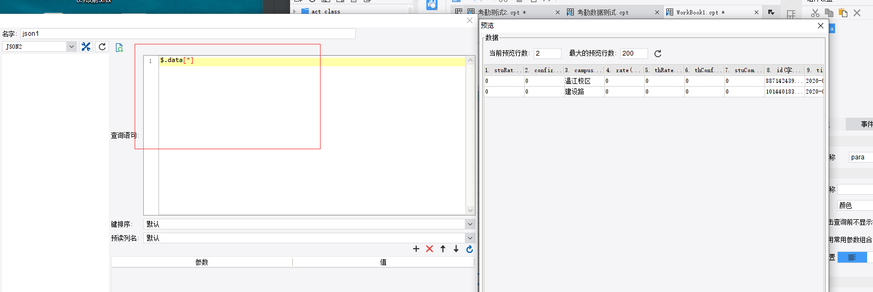Close the 考勤数据测试.cpt tab
Screen dimensions: 873x292
(657, 12)
